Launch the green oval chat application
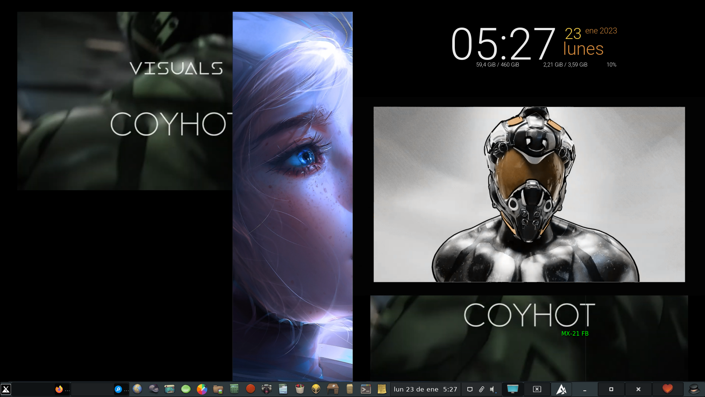Viewport: 705px width, 397px height. pos(186,389)
